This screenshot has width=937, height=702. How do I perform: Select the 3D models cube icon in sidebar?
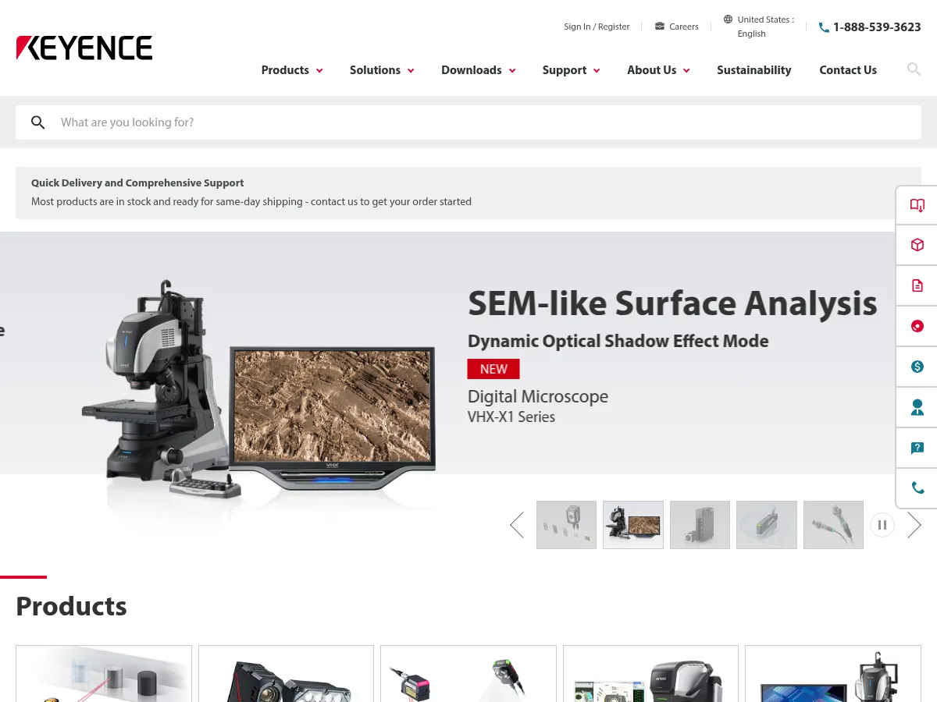tap(917, 245)
